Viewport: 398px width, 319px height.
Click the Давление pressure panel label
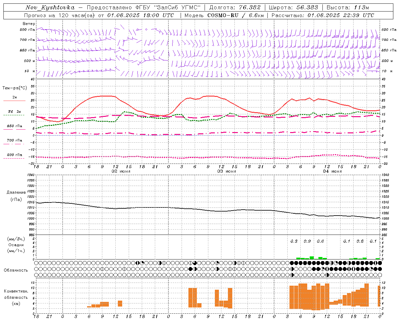coord(16,193)
